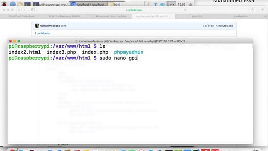Click index3.php in the ls output
The width and height of the screenshot is (268, 151).
coord(62,52)
